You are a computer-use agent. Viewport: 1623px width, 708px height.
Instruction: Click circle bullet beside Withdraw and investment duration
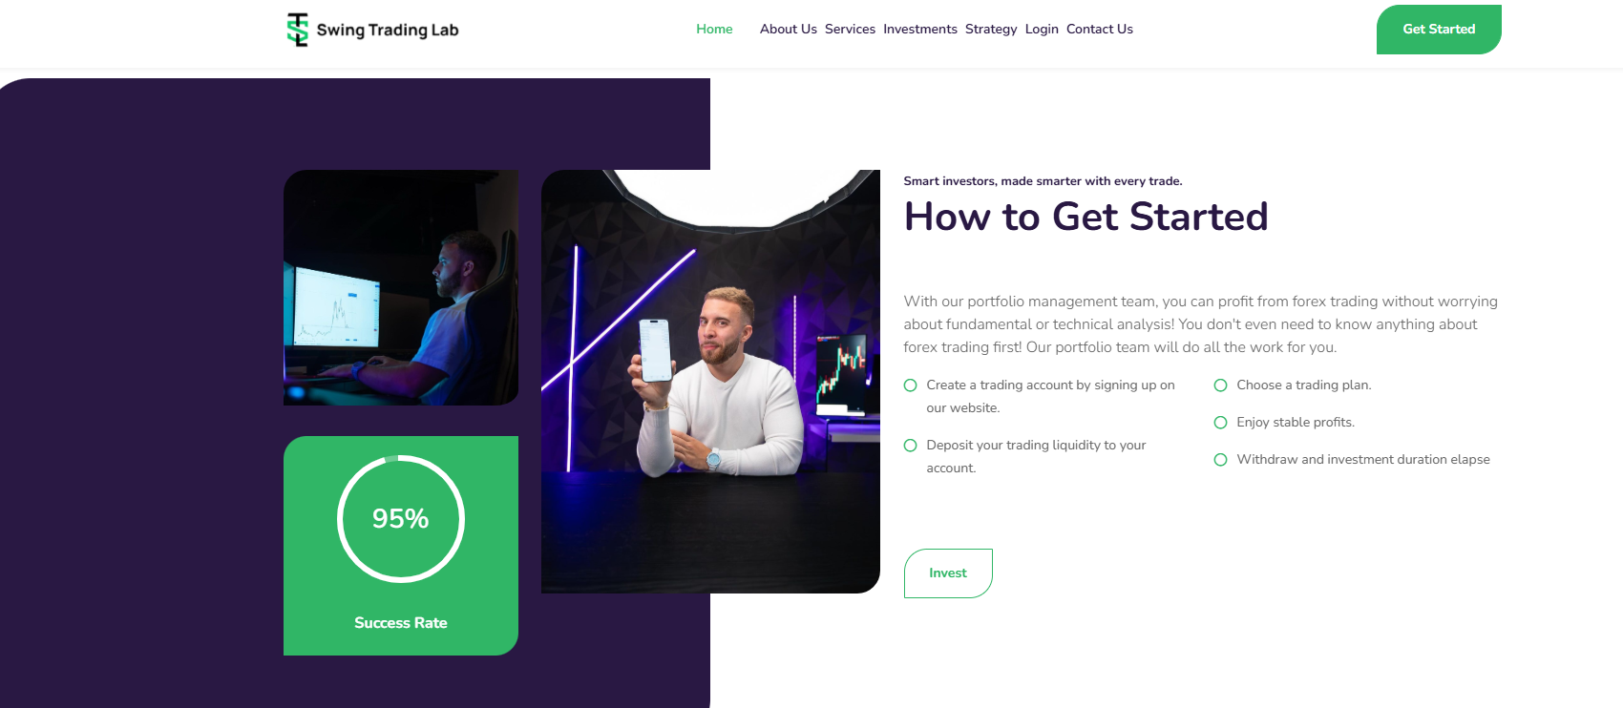(1220, 460)
